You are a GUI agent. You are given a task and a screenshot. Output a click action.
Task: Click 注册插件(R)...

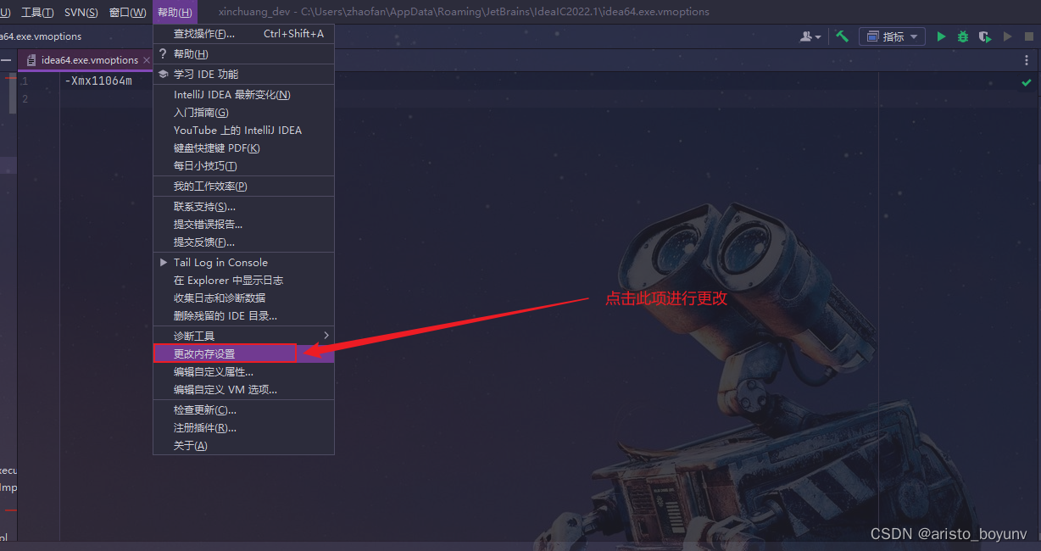tap(243, 428)
